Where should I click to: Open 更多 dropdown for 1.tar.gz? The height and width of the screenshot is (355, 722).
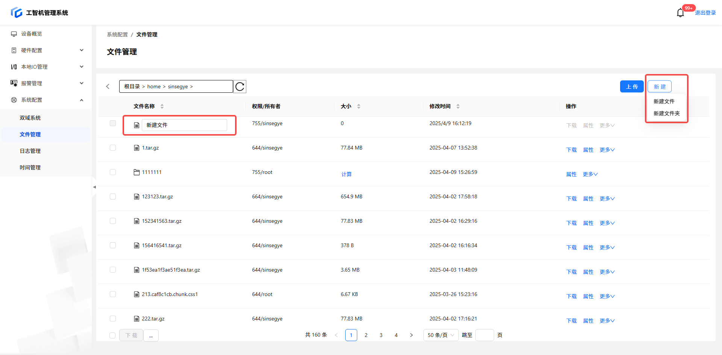(x=607, y=150)
